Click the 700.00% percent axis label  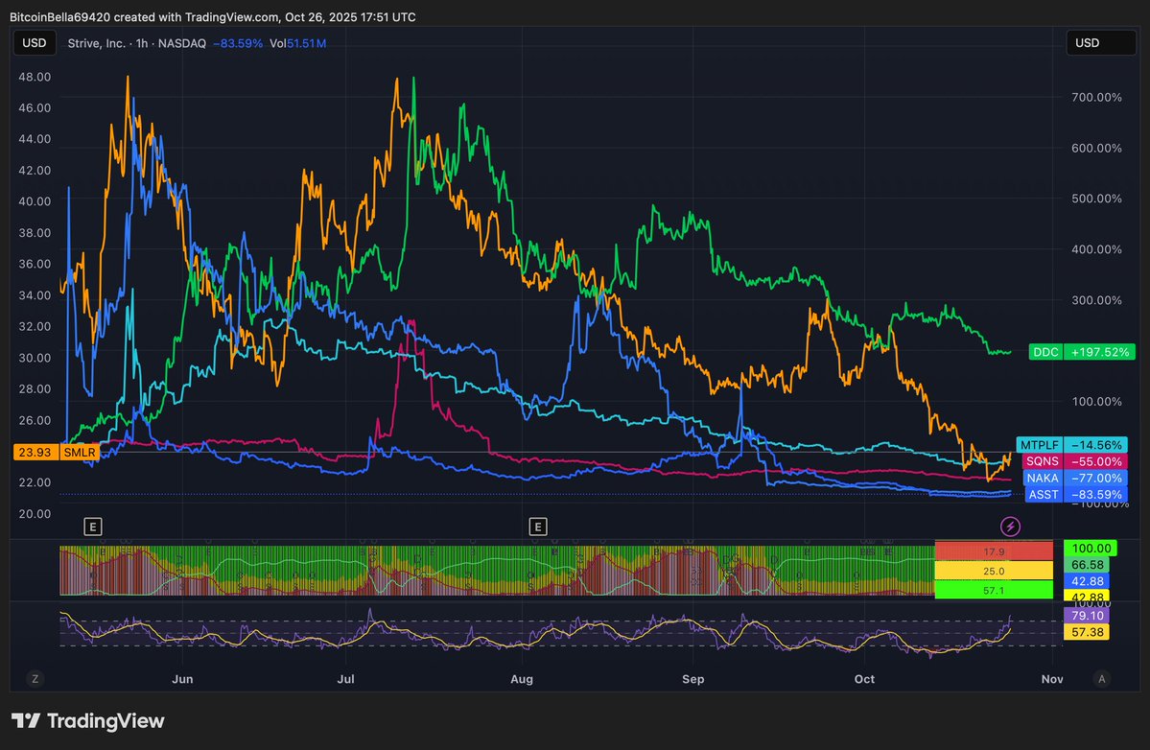click(x=1096, y=97)
